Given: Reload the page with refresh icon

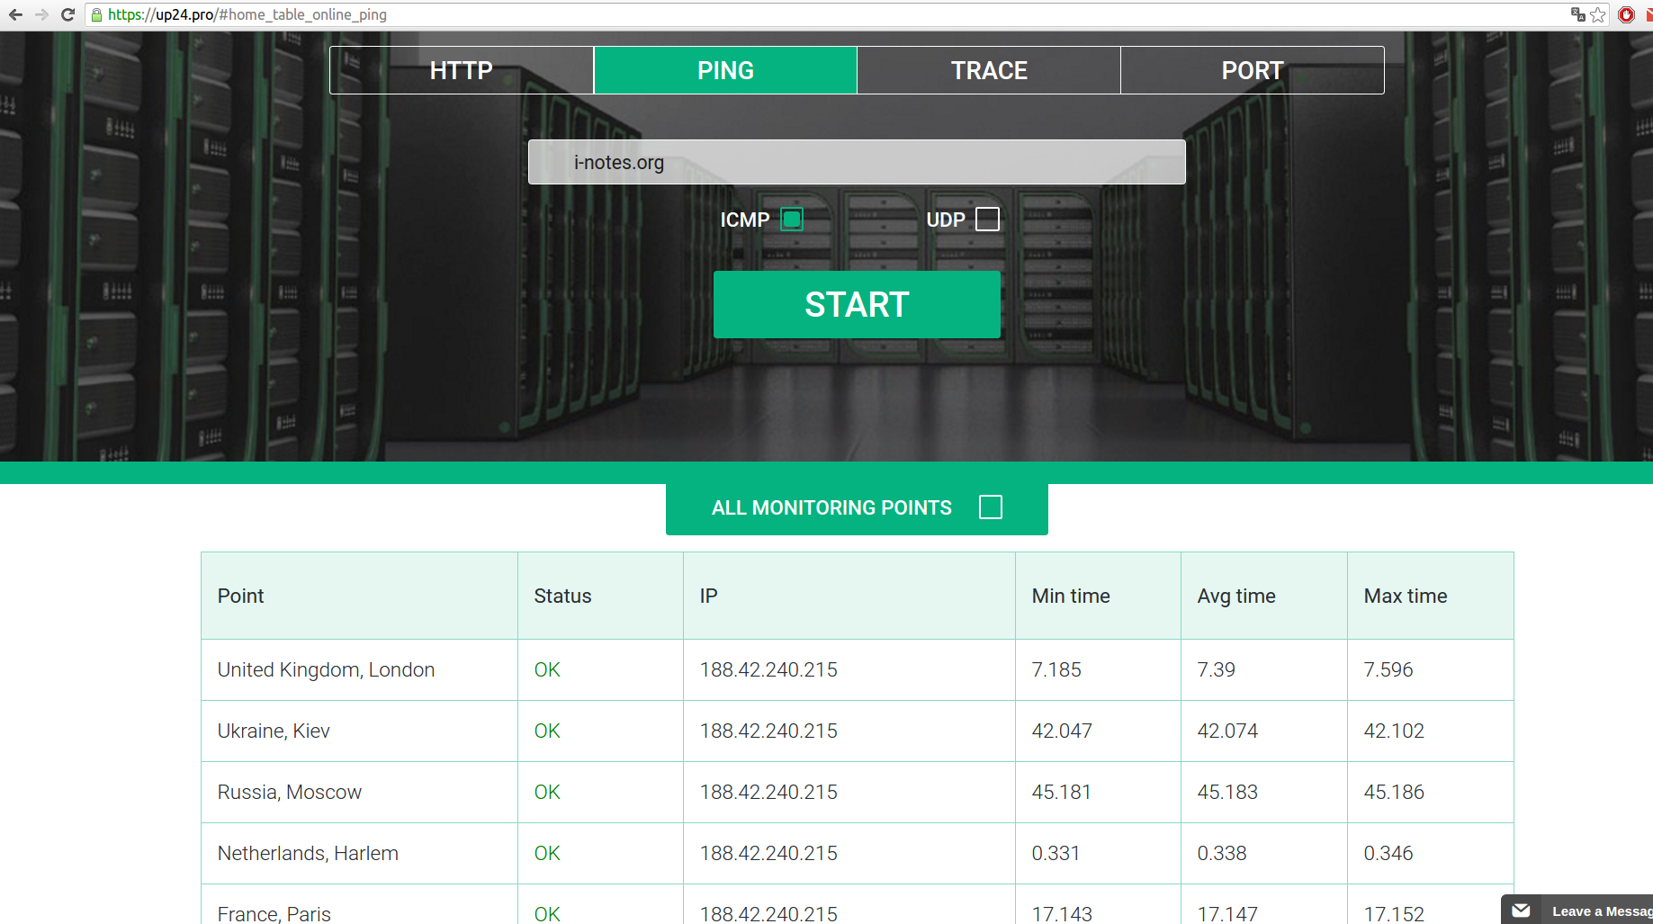Looking at the screenshot, I should (67, 14).
